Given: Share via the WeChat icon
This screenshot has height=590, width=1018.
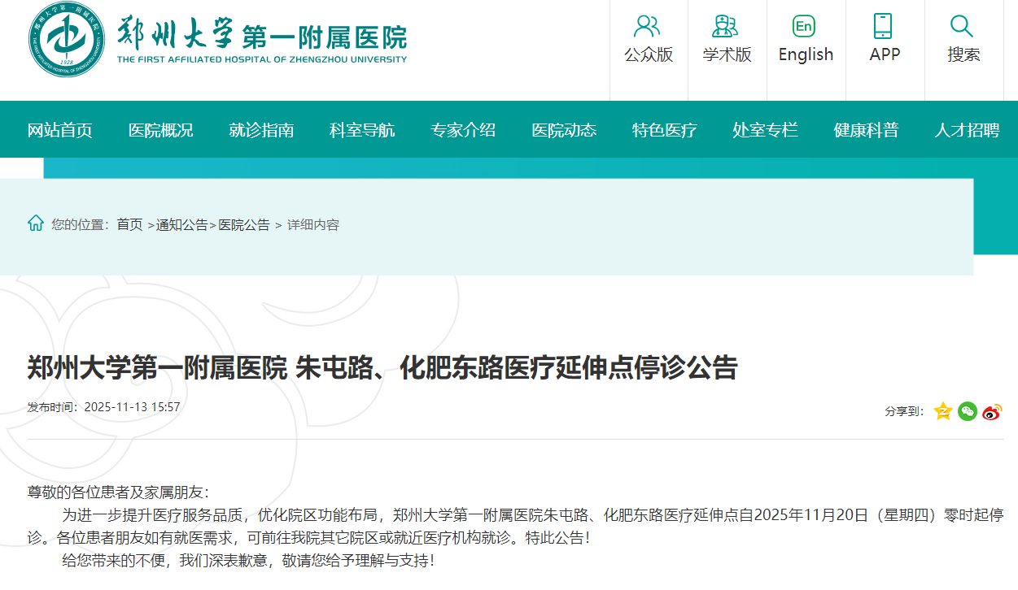Looking at the screenshot, I should 968,411.
